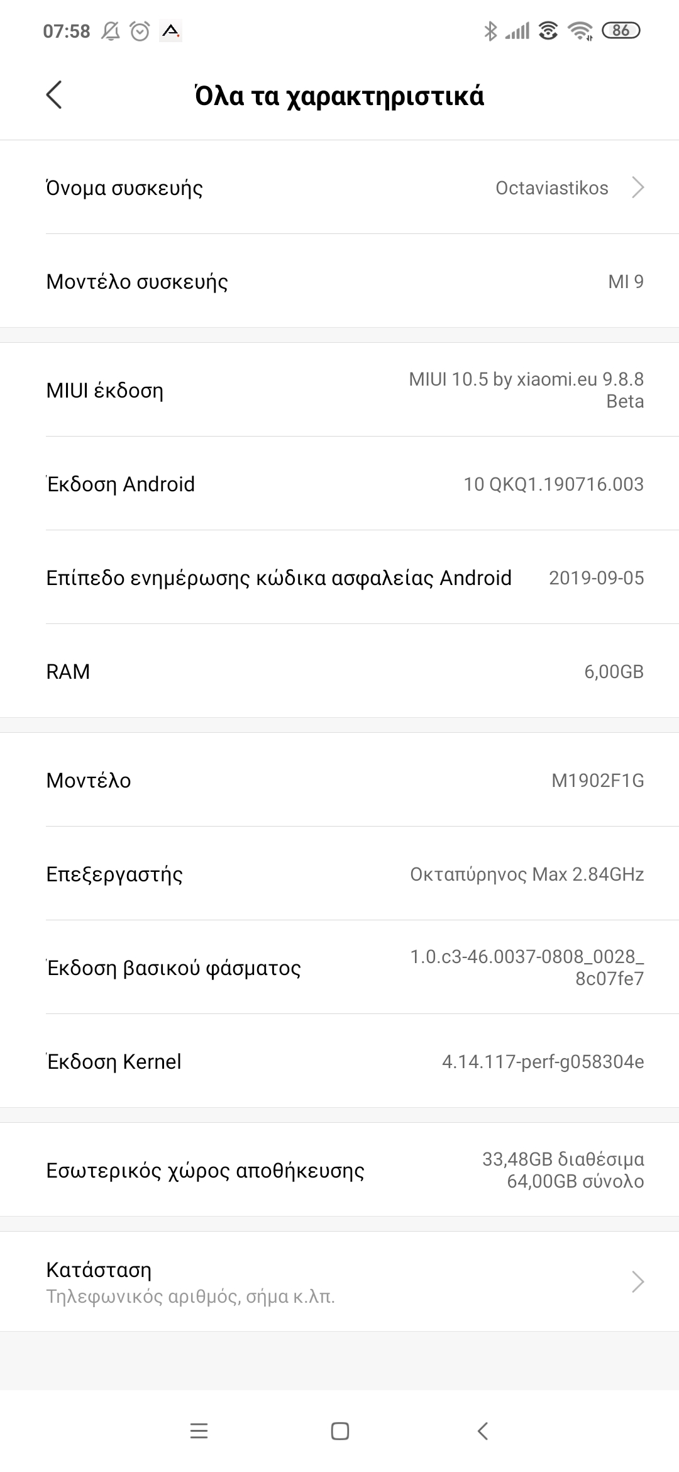Expand the Κατάσταση status chevron
Viewport: 679px width, 1472px height.
(638, 1281)
